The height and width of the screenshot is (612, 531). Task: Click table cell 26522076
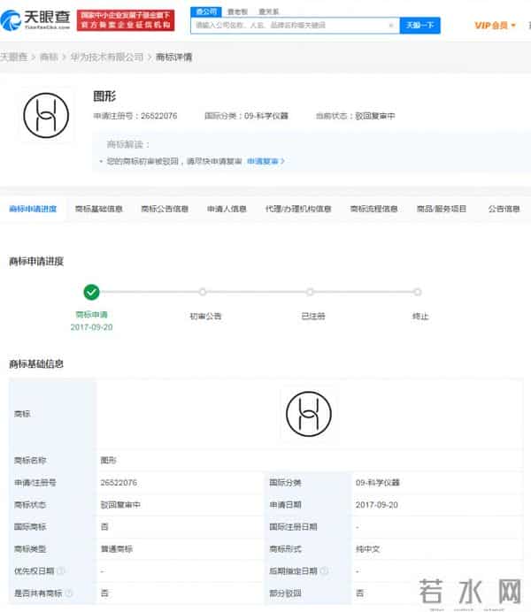[x=119, y=483]
